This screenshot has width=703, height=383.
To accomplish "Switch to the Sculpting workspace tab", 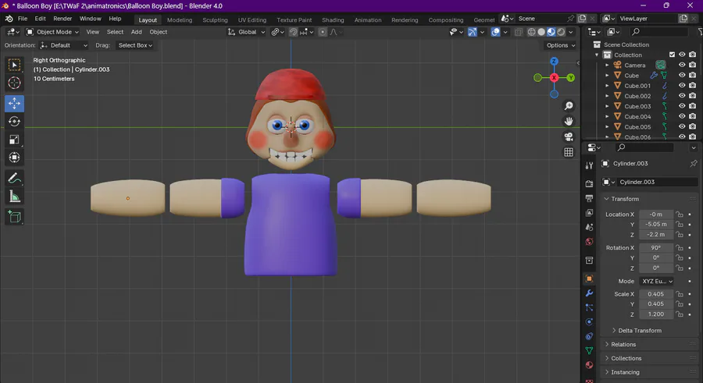I will click(215, 20).
